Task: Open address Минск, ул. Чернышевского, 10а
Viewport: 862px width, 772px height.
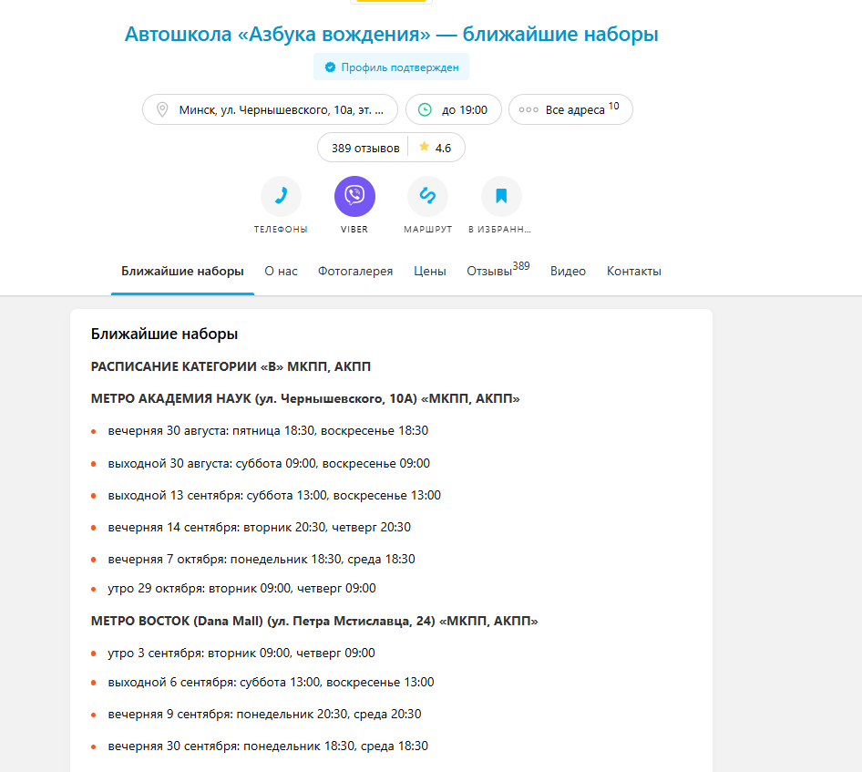Action: (x=270, y=109)
